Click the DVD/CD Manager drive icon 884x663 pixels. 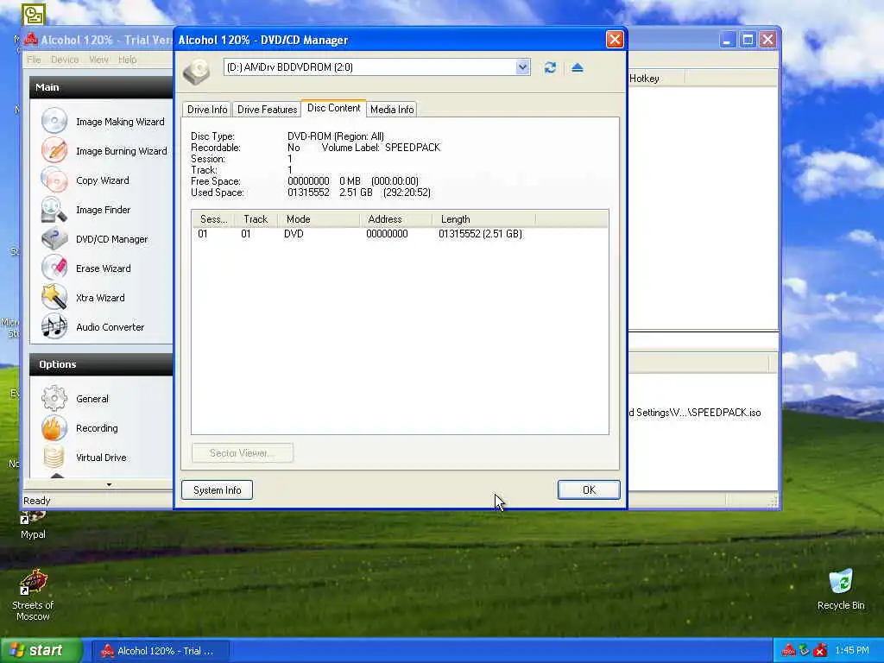54,238
